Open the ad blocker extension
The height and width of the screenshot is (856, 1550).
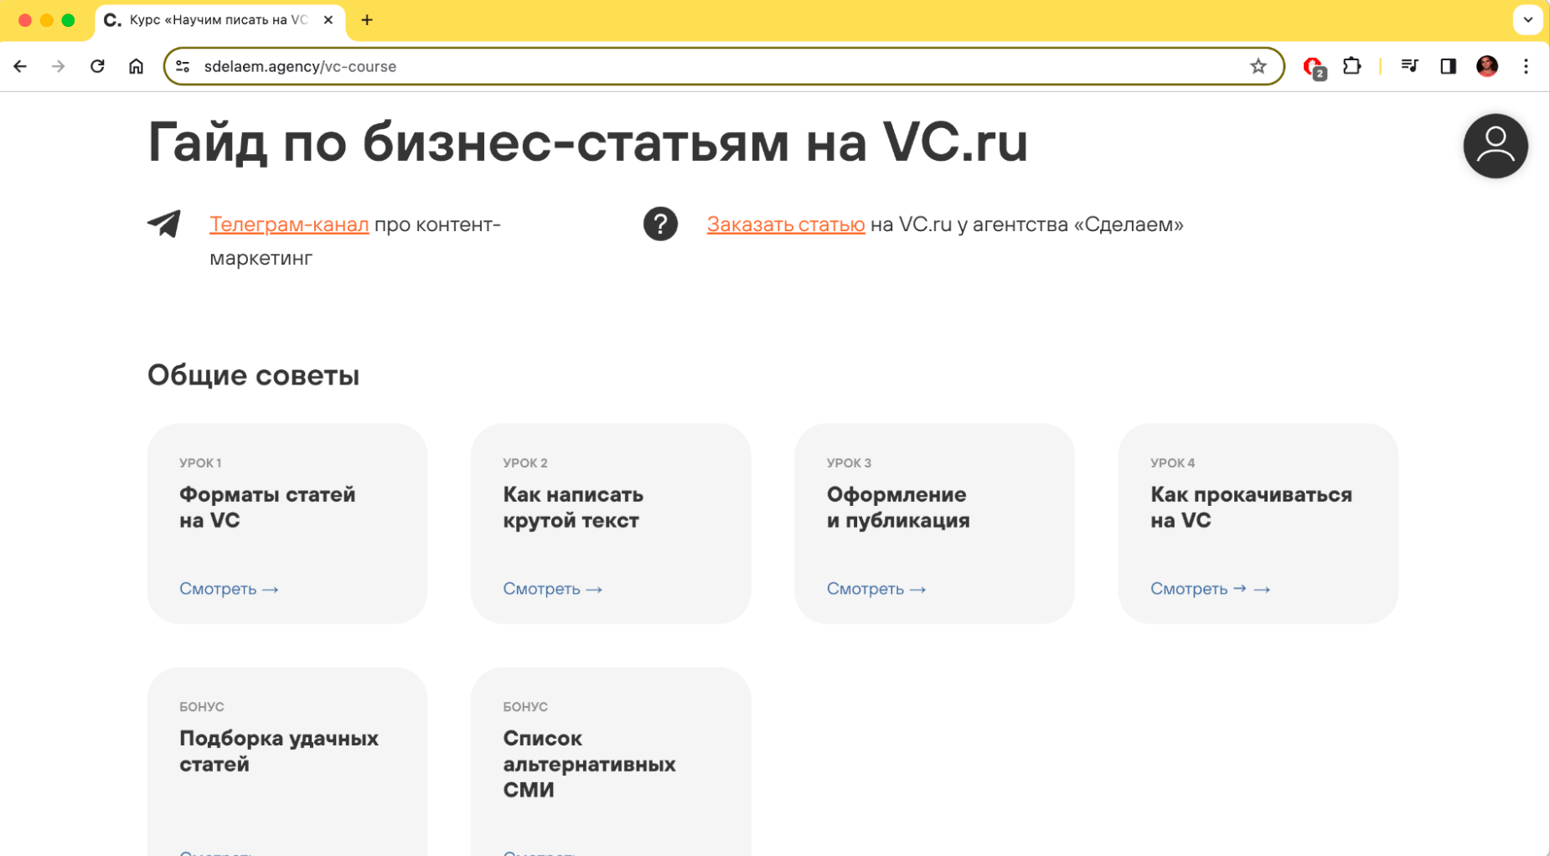point(1314,67)
